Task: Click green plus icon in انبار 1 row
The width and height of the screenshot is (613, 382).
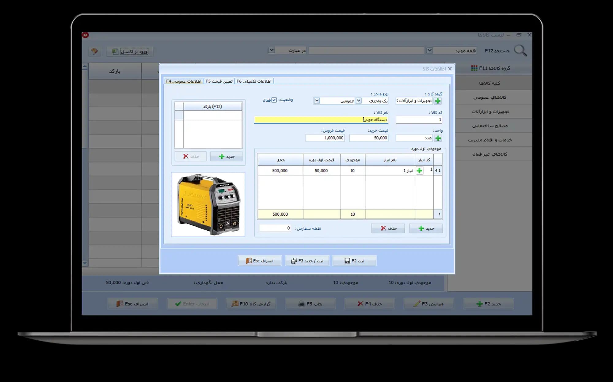Action: pos(419,171)
